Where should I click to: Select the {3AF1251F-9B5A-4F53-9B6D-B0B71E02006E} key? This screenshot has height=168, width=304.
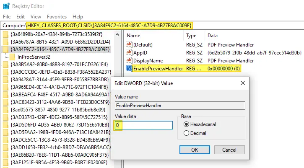pyautogui.click(x=59, y=163)
